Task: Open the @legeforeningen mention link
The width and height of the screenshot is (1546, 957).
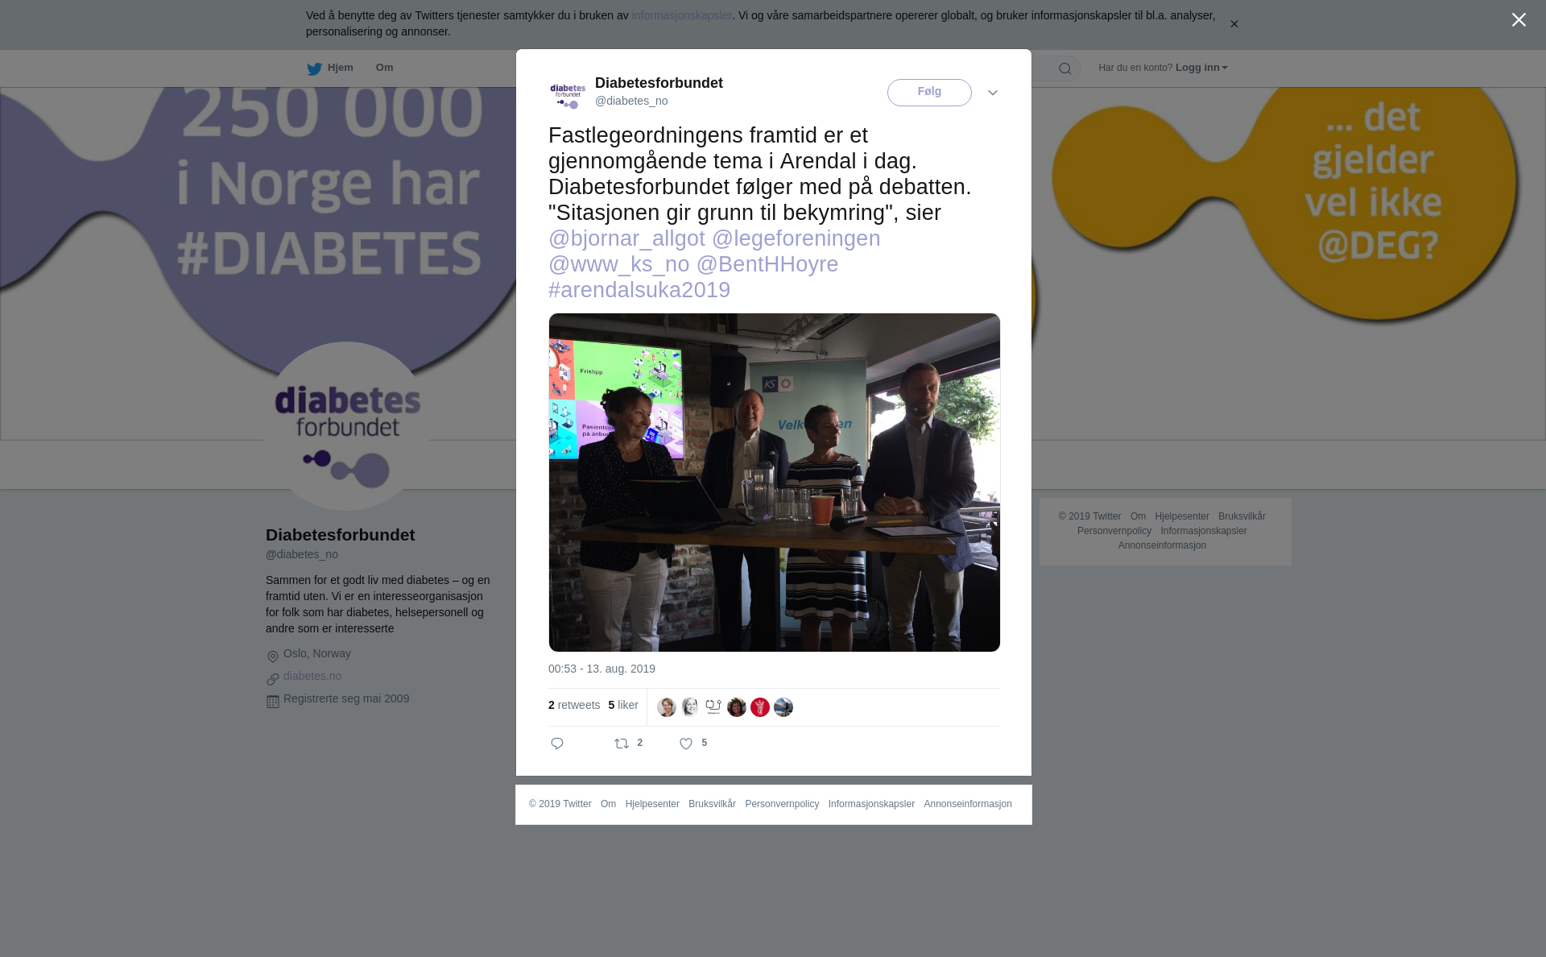Action: (796, 238)
